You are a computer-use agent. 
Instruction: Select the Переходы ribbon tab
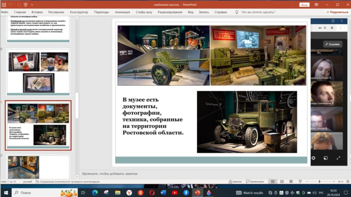(x=102, y=12)
